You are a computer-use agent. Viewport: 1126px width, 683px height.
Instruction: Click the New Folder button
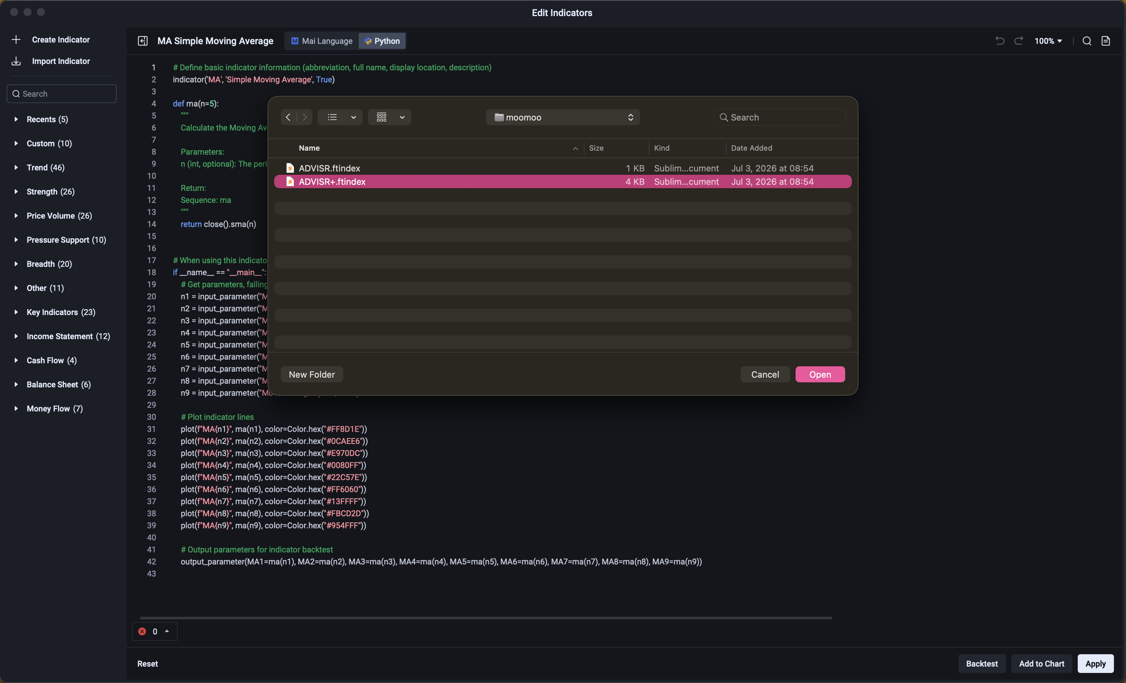[x=312, y=374]
